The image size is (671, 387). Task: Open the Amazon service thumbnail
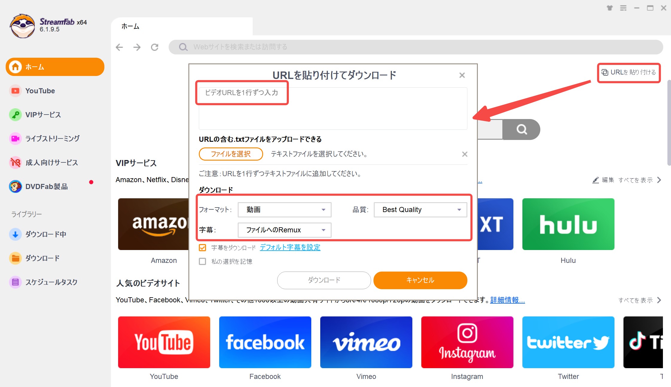(x=153, y=224)
